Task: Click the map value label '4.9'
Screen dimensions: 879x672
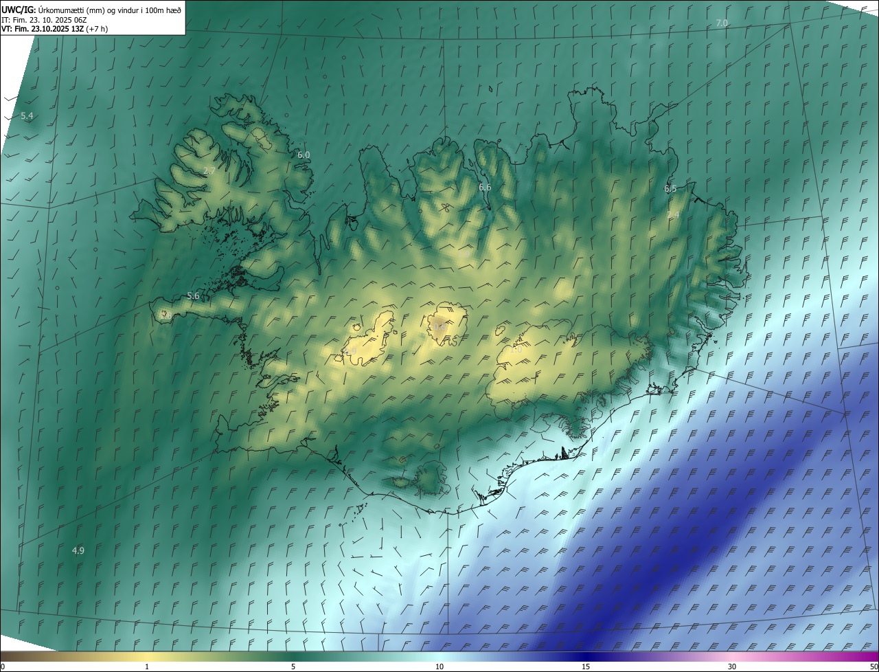Action: coord(78,551)
